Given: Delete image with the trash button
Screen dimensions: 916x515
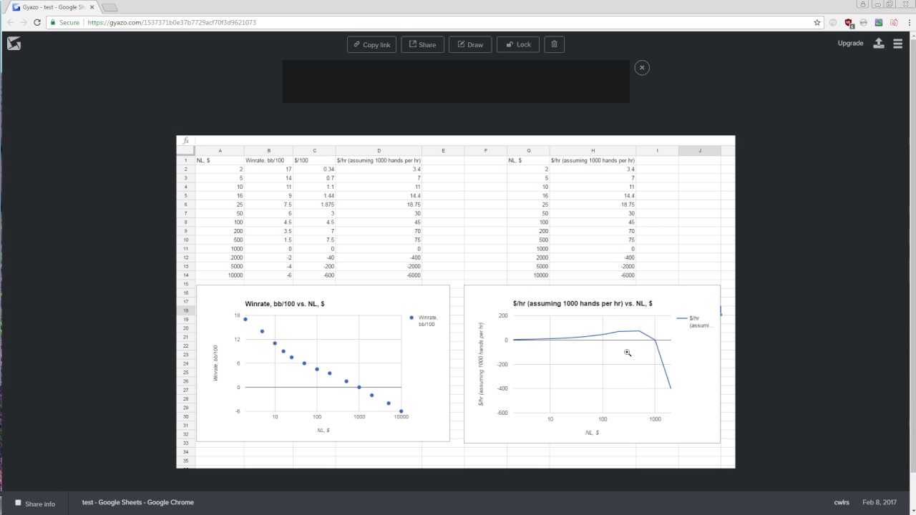Looking at the screenshot, I should [x=554, y=44].
